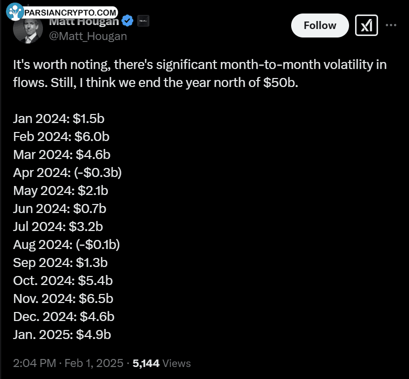
Task: Follow Matt Hougan
Action: click(320, 25)
